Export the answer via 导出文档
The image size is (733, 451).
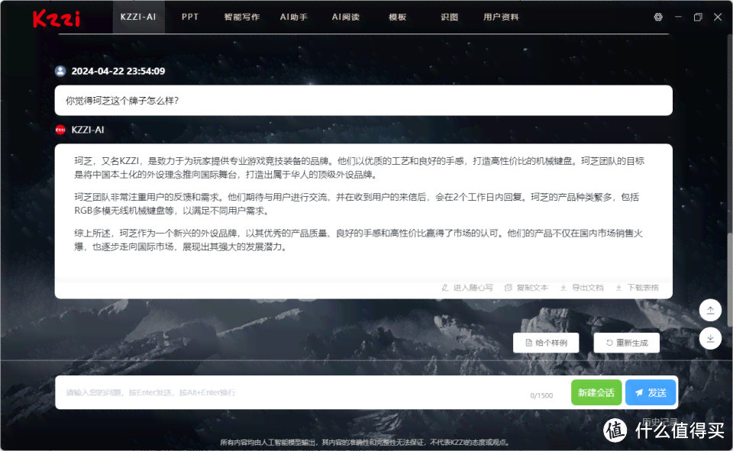(582, 288)
